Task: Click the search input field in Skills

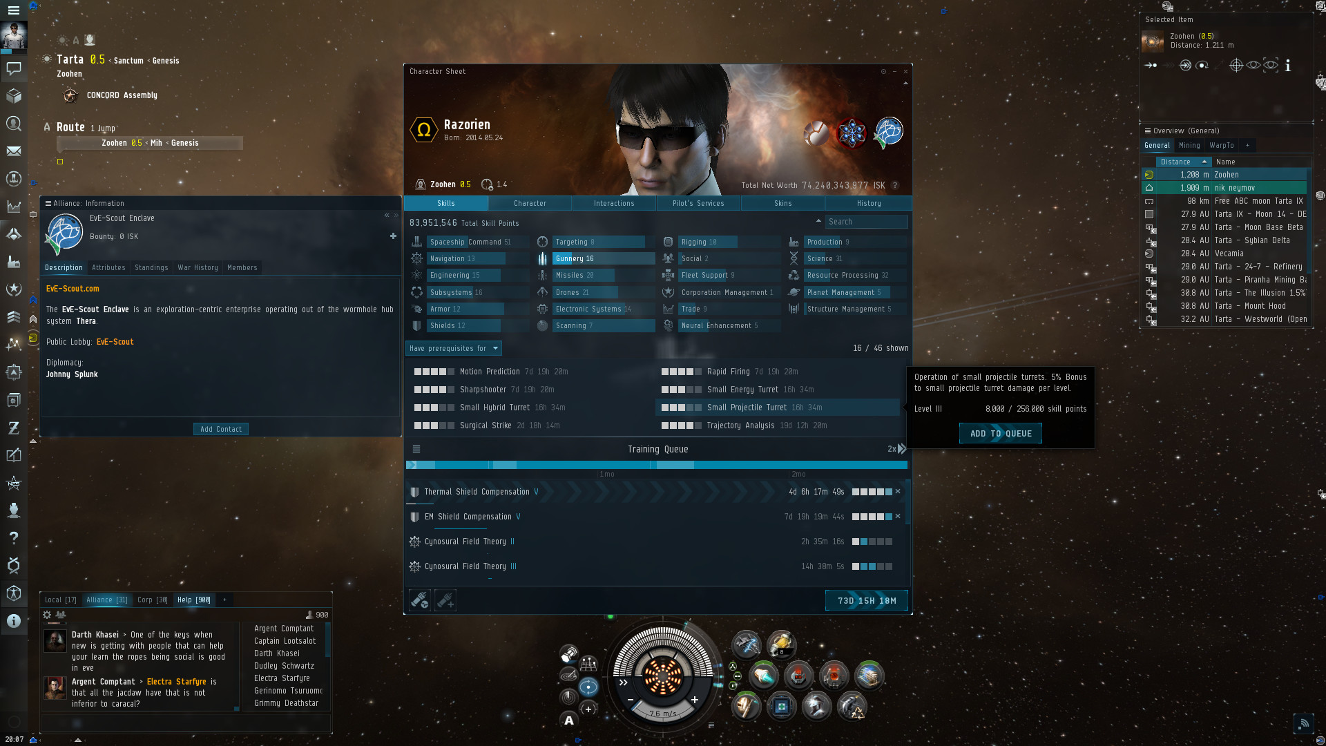Action: (866, 221)
